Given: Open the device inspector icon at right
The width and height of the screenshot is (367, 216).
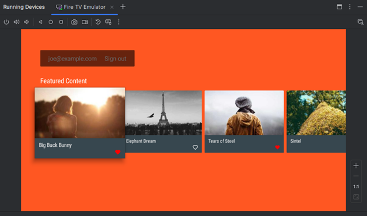Looking at the screenshot, I should point(360,22).
